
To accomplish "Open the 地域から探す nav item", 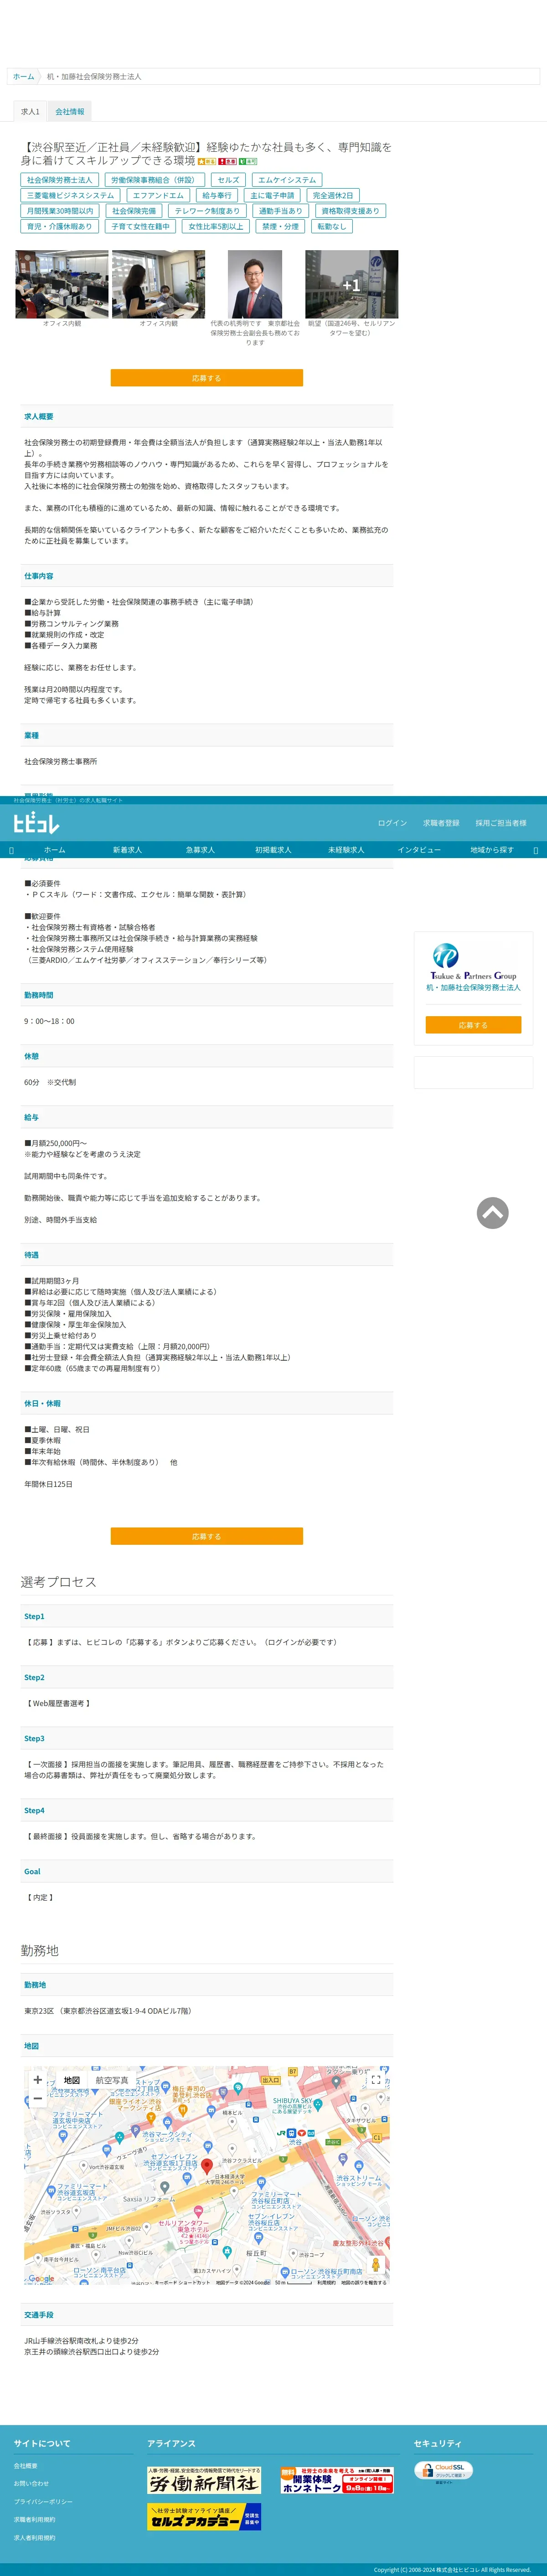I will point(492,850).
